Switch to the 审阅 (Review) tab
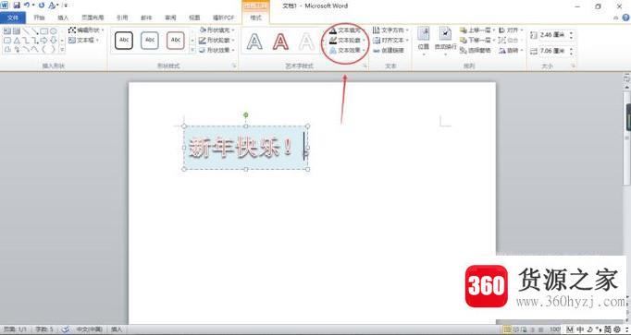 click(x=170, y=18)
